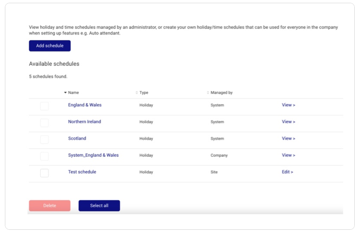Click View for Scotland row

click(288, 138)
